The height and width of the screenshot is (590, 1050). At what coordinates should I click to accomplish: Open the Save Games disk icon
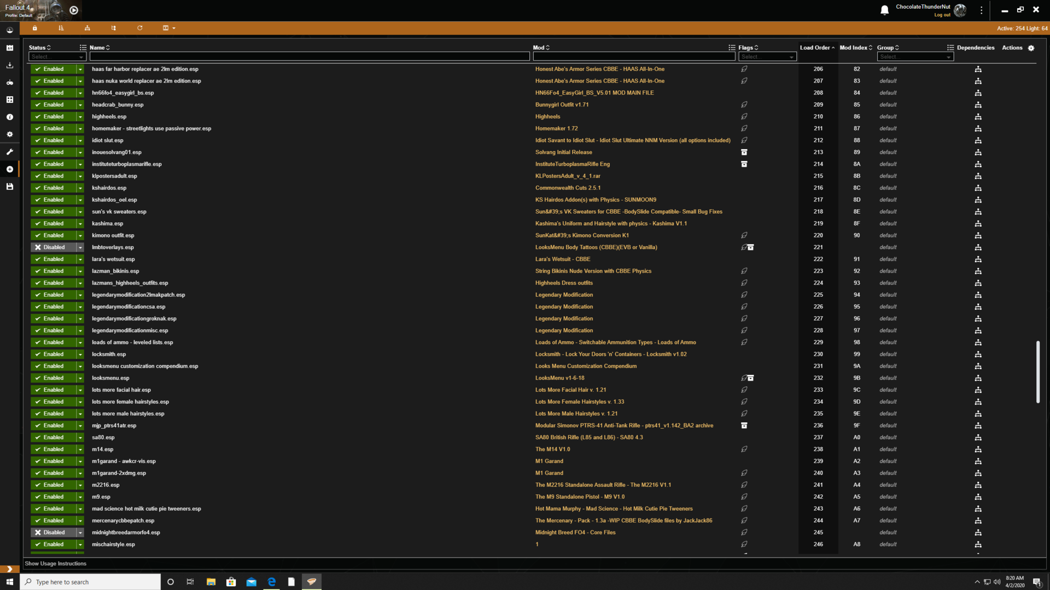point(9,187)
